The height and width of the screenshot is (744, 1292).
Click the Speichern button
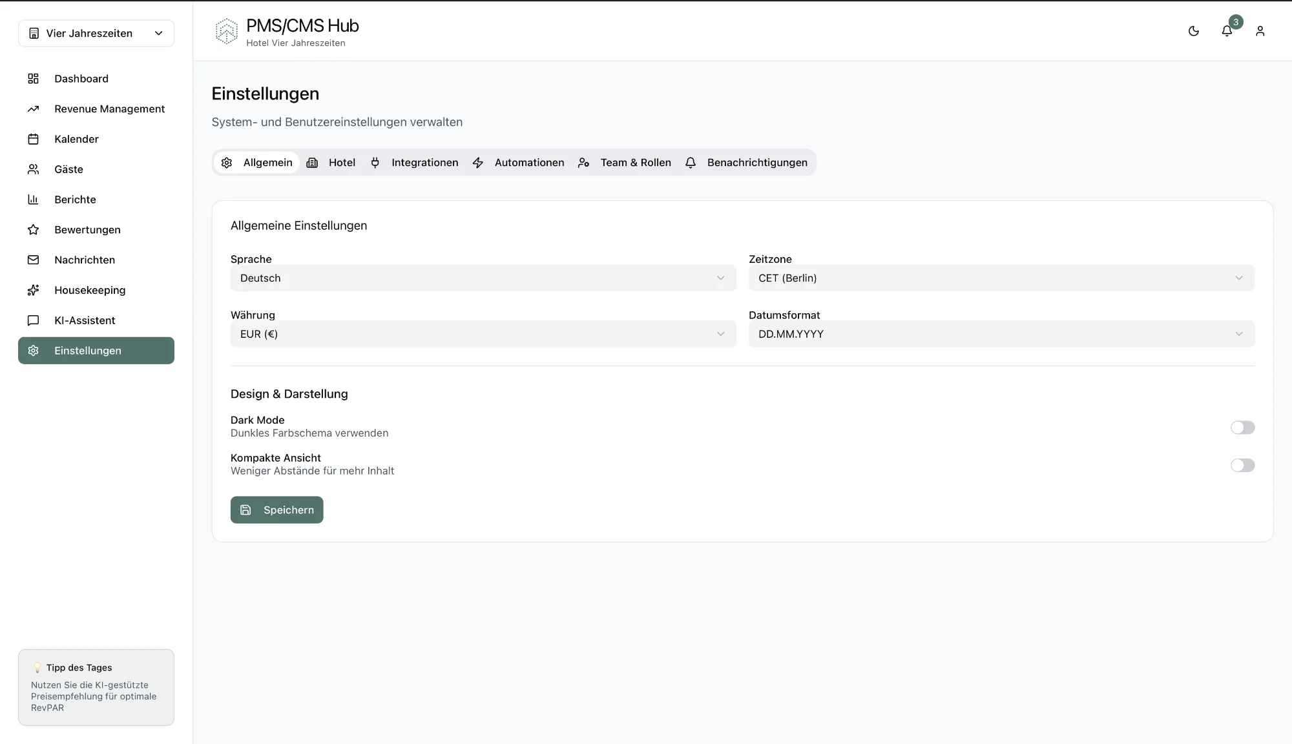[276, 510]
